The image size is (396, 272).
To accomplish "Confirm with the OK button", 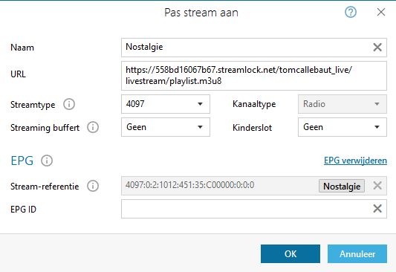I will tap(290, 254).
